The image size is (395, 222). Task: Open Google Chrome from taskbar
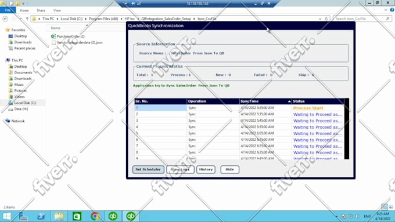click(95, 216)
